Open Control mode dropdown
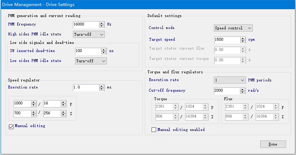 click(x=233, y=28)
